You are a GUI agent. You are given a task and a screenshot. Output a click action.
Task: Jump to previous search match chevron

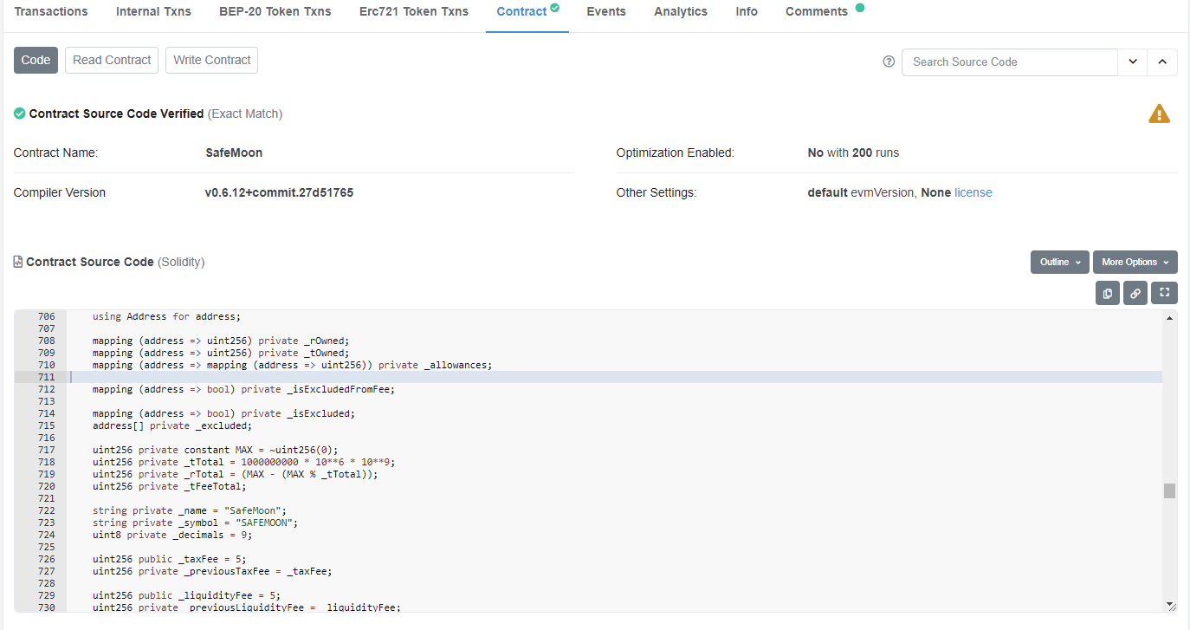click(1162, 62)
